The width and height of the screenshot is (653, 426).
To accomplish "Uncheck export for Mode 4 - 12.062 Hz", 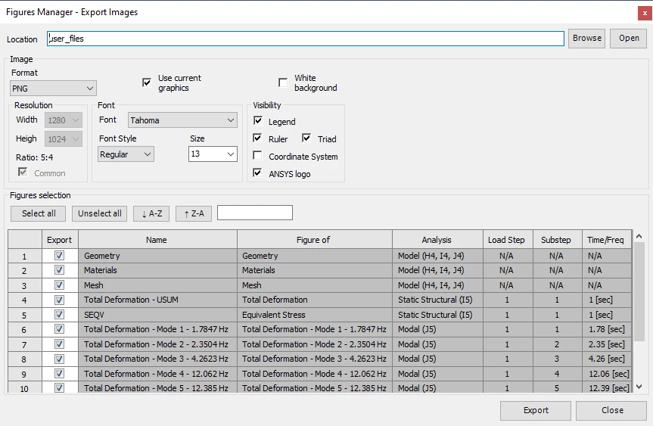I will [x=60, y=374].
